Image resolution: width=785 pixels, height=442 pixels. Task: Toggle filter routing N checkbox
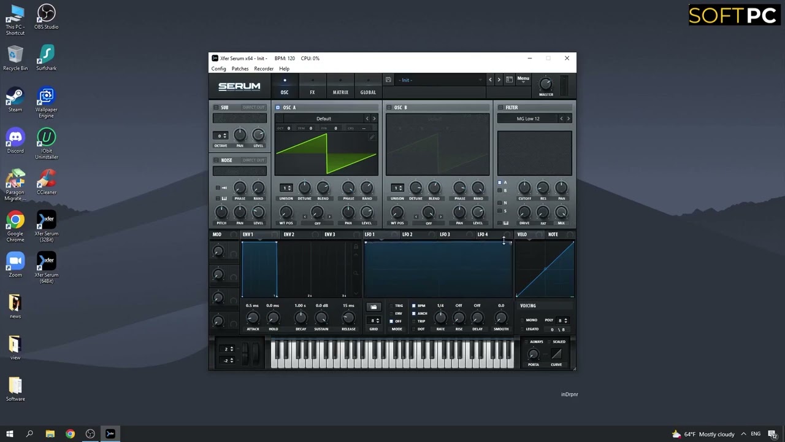pyautogui.click(x=499, y=203)
